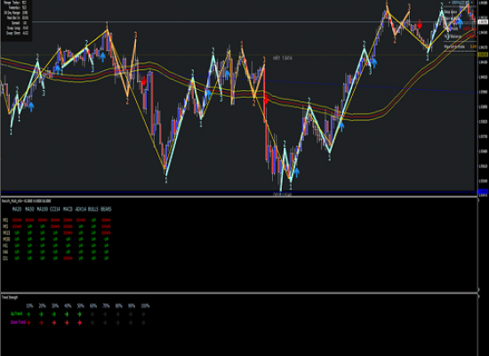Select the BULLS column header
Image resolution: width=489 pixels, height=356 pixels.
[93, 209]
